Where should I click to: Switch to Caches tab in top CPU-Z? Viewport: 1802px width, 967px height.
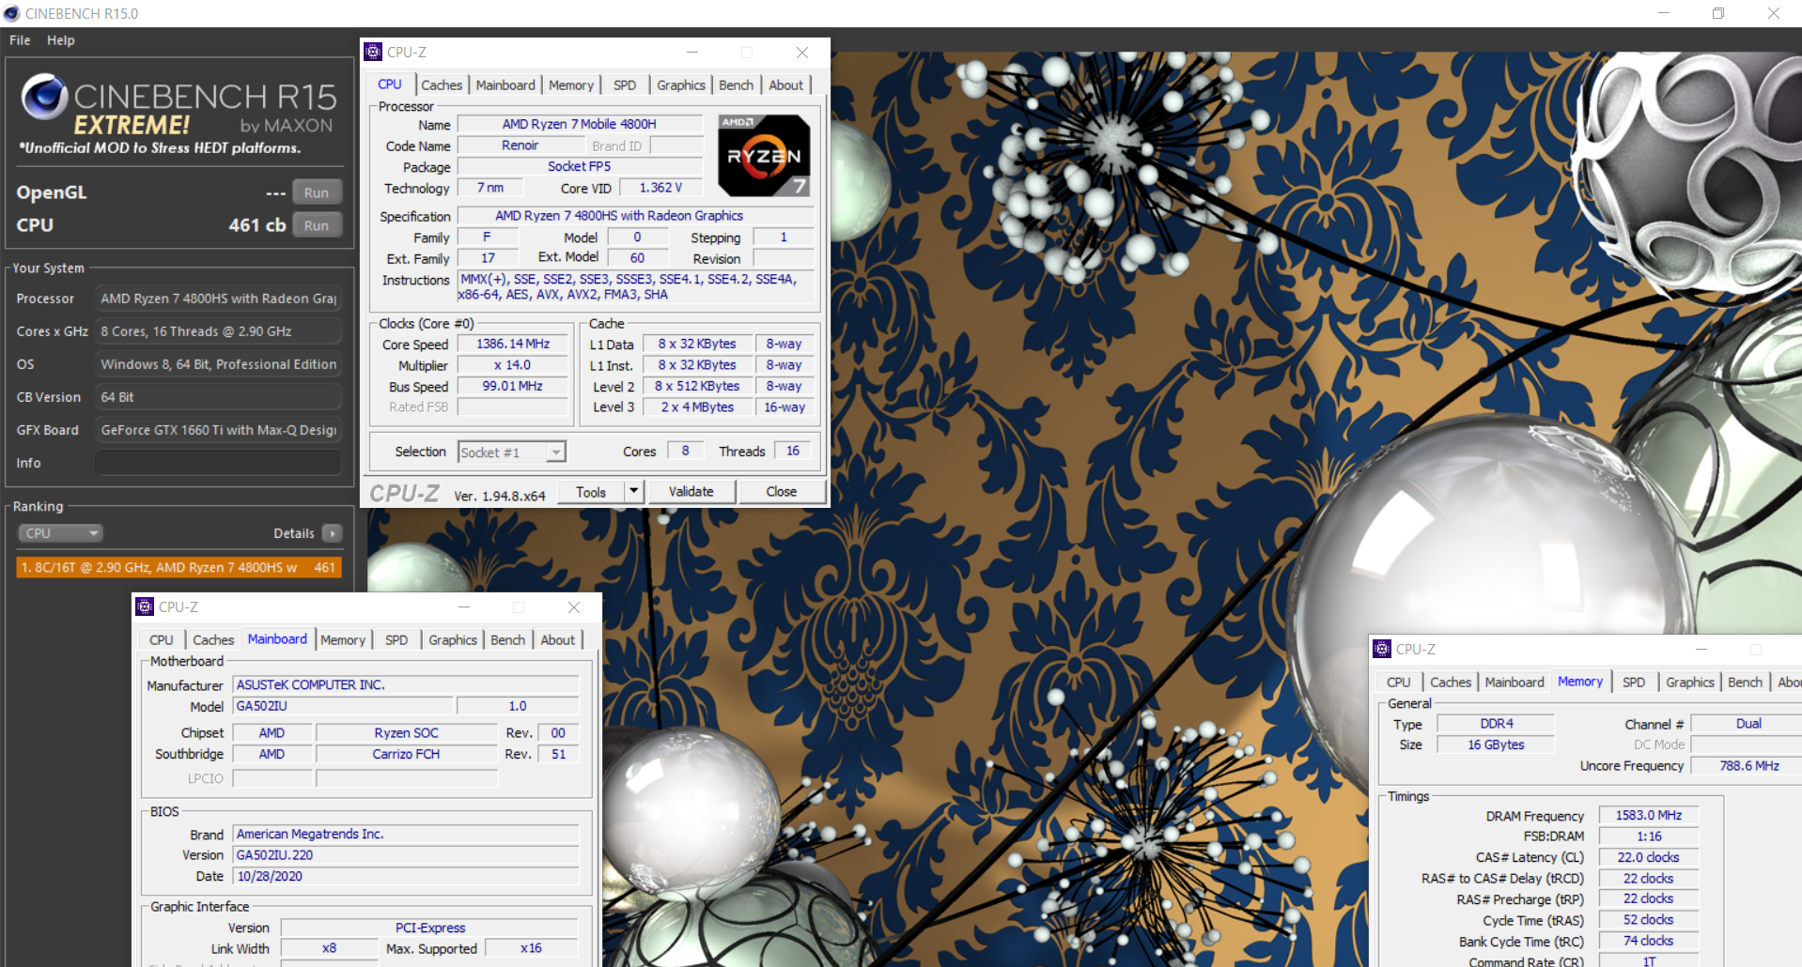coord(442,84)
